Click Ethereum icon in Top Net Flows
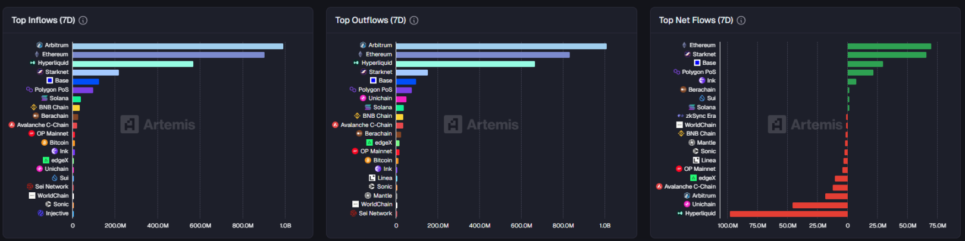The height and width of the screenshot is (241, 965). pos(684,45)
